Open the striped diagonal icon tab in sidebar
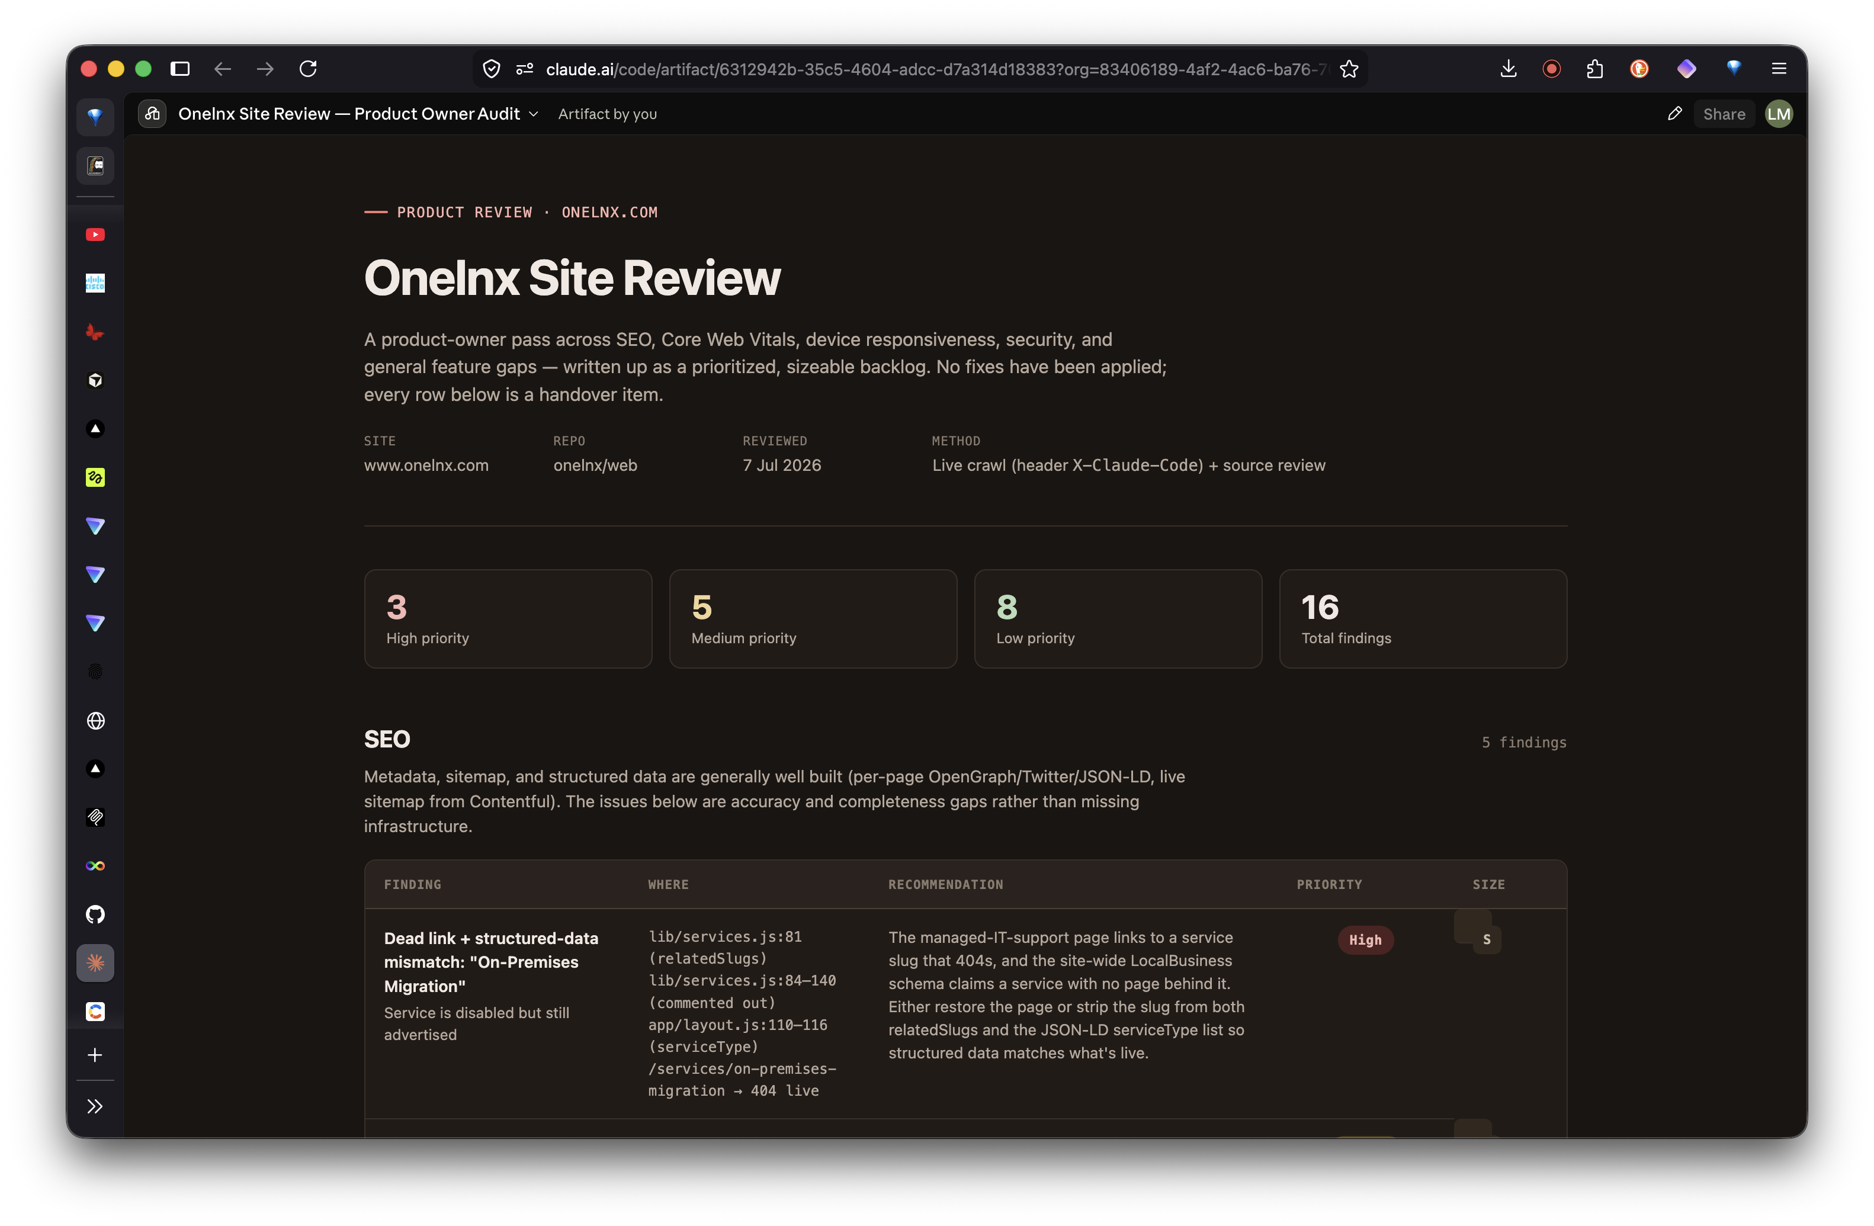The image size is (1874, 1226). point(95,817)
